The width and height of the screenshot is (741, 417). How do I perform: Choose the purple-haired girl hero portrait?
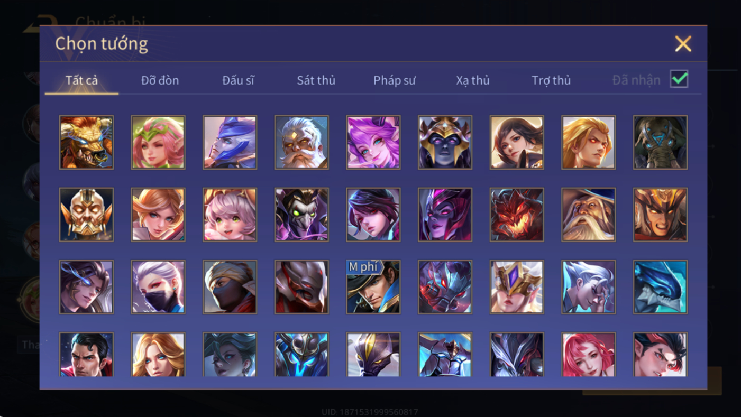(373, 143)
